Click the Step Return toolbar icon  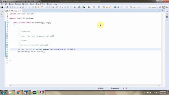(32, 7)
